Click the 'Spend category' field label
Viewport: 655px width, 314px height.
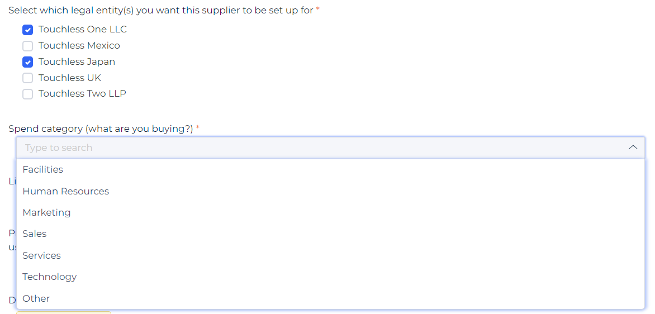click(x=101, y=129)
